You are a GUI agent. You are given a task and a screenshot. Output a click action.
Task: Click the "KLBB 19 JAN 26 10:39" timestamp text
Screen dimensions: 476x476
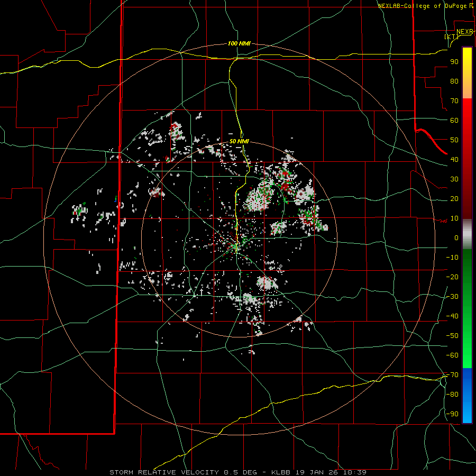pyautogui.click(x=319, y=472)
